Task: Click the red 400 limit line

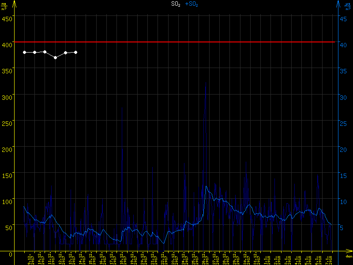Action: (176, 42)
